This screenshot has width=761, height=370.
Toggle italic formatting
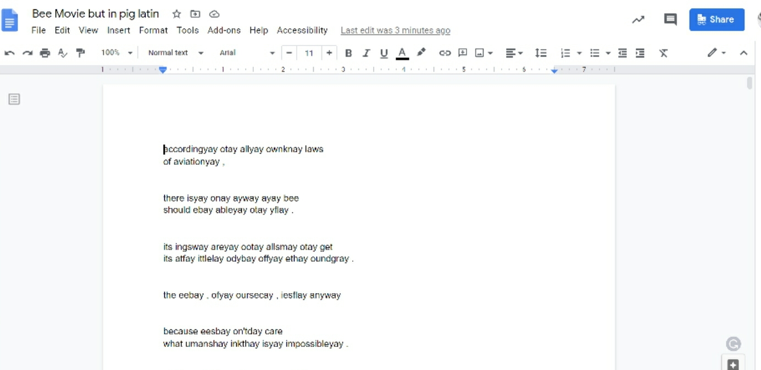tap(366, 53)
